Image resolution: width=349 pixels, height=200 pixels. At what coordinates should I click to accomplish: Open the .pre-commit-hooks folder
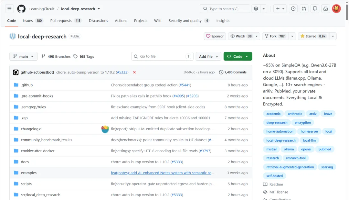[37, 96]
